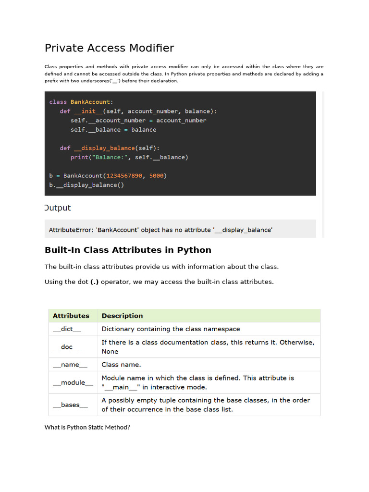Viewport: 369px width, 492px height.
Task: Click the 'Output' heading
Action: click(58, 208)
